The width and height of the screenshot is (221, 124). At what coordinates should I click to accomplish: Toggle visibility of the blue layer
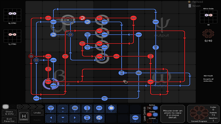pos(155,115)
